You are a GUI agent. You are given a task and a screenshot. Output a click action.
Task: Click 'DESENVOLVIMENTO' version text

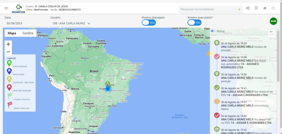tap(70, 10)
